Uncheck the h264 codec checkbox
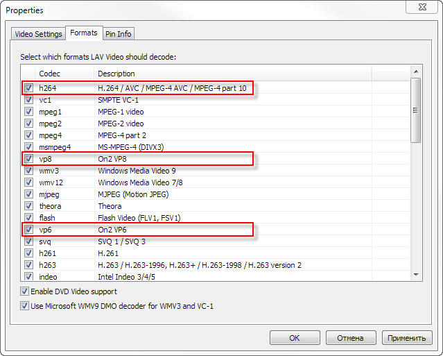The width and height of the screenshot is (443, 356). 28,88
